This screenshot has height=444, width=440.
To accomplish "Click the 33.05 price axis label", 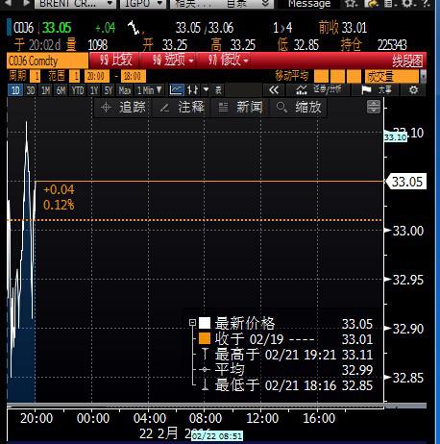I will 406,182.
